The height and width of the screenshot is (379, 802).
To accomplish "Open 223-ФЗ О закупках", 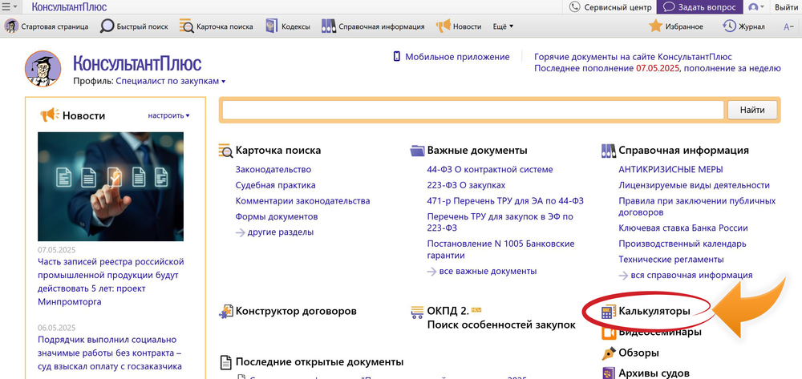I will (x=466, y=185).
